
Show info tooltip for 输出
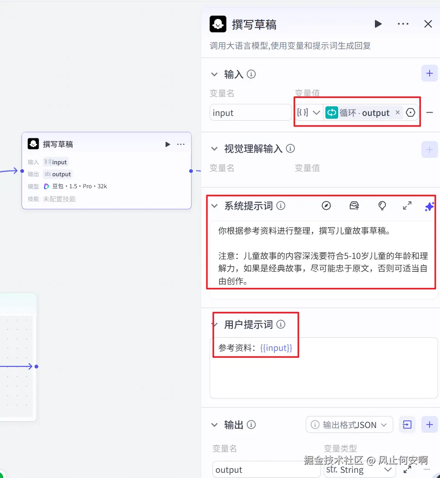coord(251,424)
